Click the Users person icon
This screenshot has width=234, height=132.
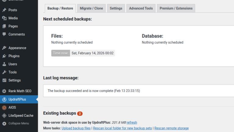pos(4,64)
